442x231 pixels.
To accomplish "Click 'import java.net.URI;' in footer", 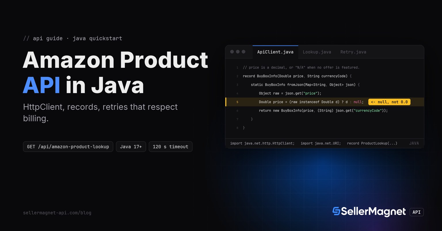I will tap(321, 143).
